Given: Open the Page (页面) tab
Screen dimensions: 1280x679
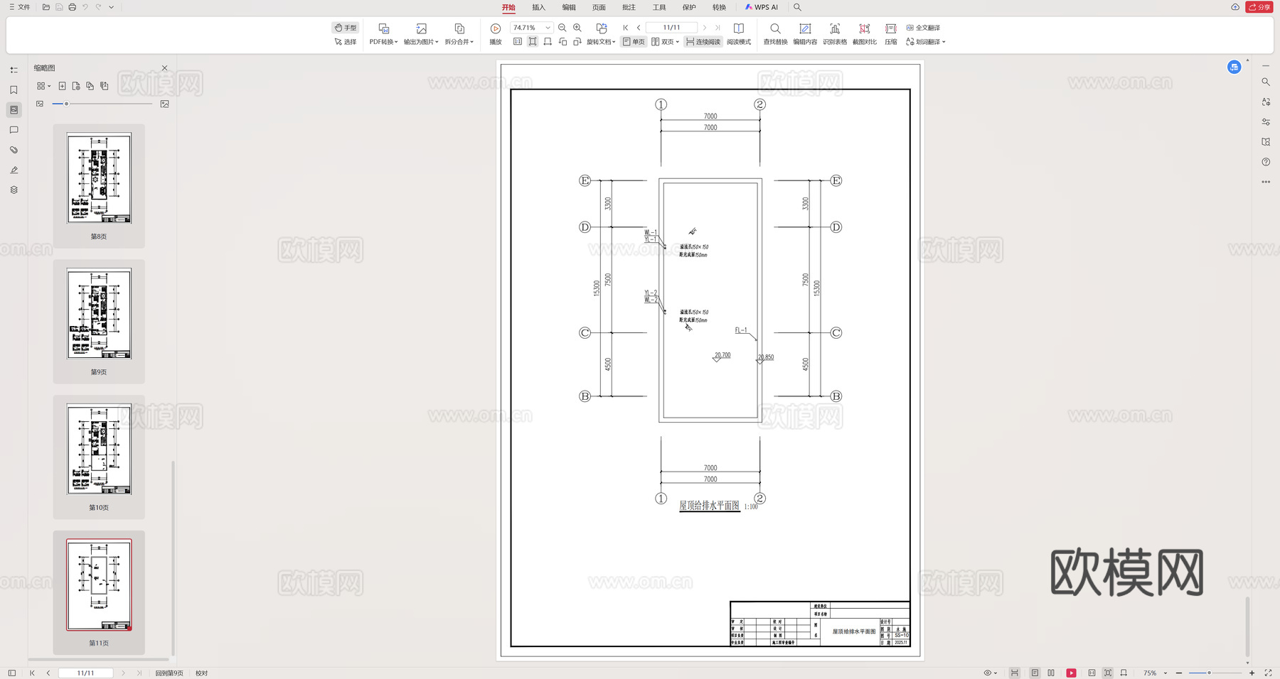Looking at the screenshot, I should 599,7.
